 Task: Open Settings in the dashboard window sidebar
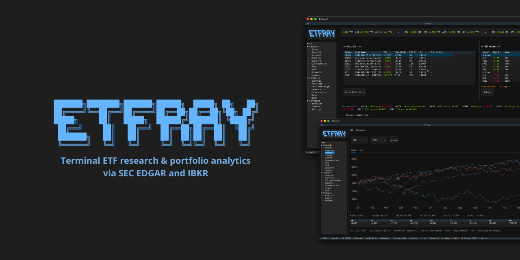coord(316,109)
